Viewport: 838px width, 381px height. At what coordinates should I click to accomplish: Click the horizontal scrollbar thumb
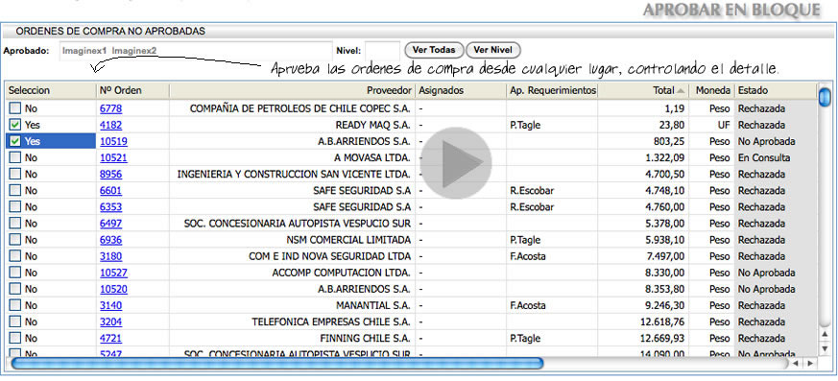click(x=276, y=364)
